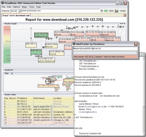Open the Edit menu
Viewport: 146px width, 137px height.
[x=9, y=7]
